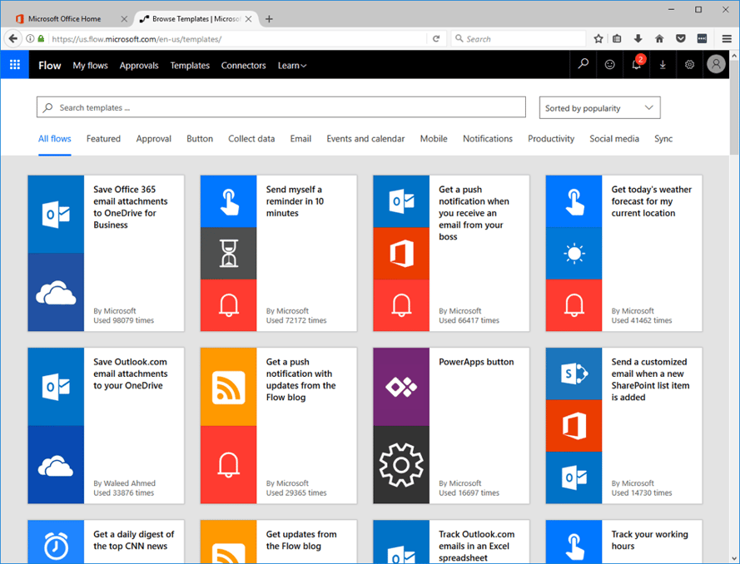View site security padlock info
This screenshot has height=564, width=740.
coord(41,38)
